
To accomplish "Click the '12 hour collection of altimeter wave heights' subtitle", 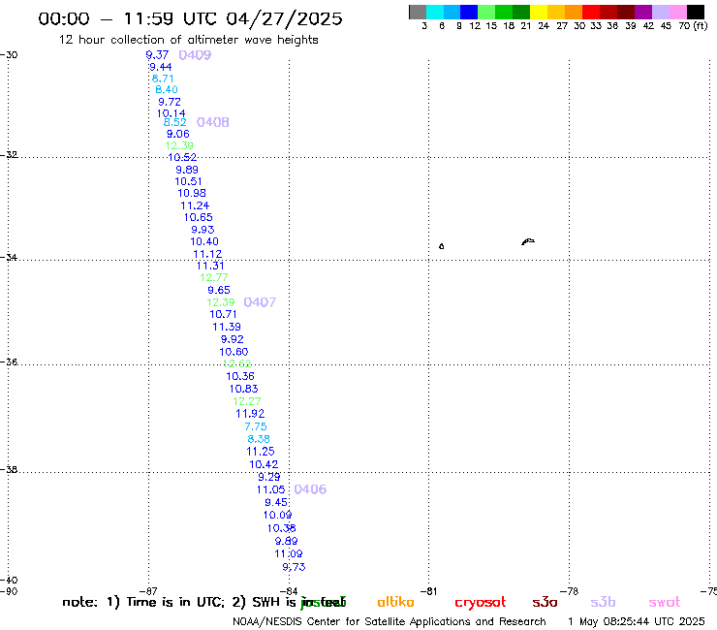I will [x=188, y=40].
